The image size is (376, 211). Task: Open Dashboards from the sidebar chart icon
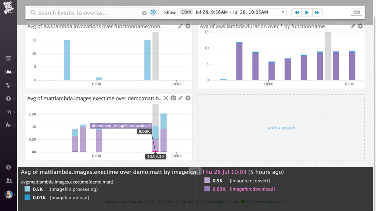click(9, 72)
